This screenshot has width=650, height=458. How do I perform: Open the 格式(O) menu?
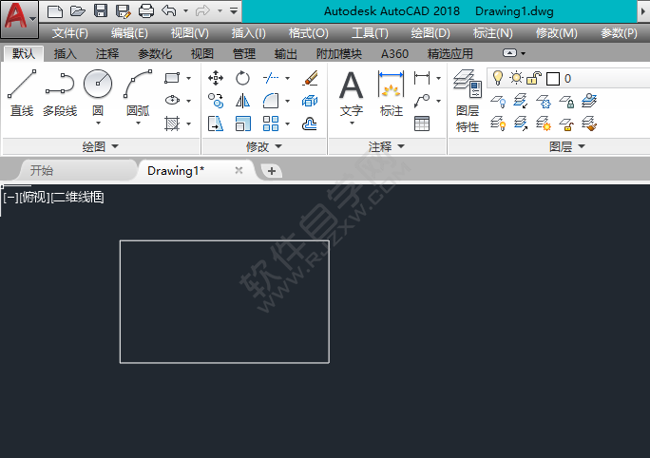click(x=309, y=32)
